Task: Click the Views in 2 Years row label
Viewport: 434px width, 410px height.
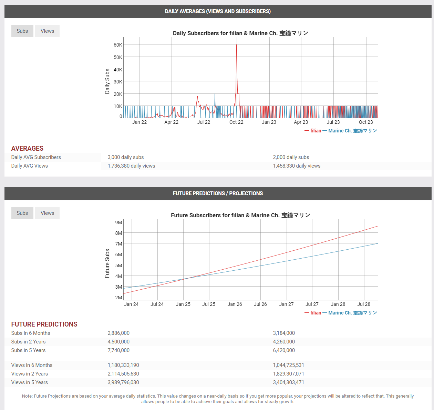Action: 30,374
